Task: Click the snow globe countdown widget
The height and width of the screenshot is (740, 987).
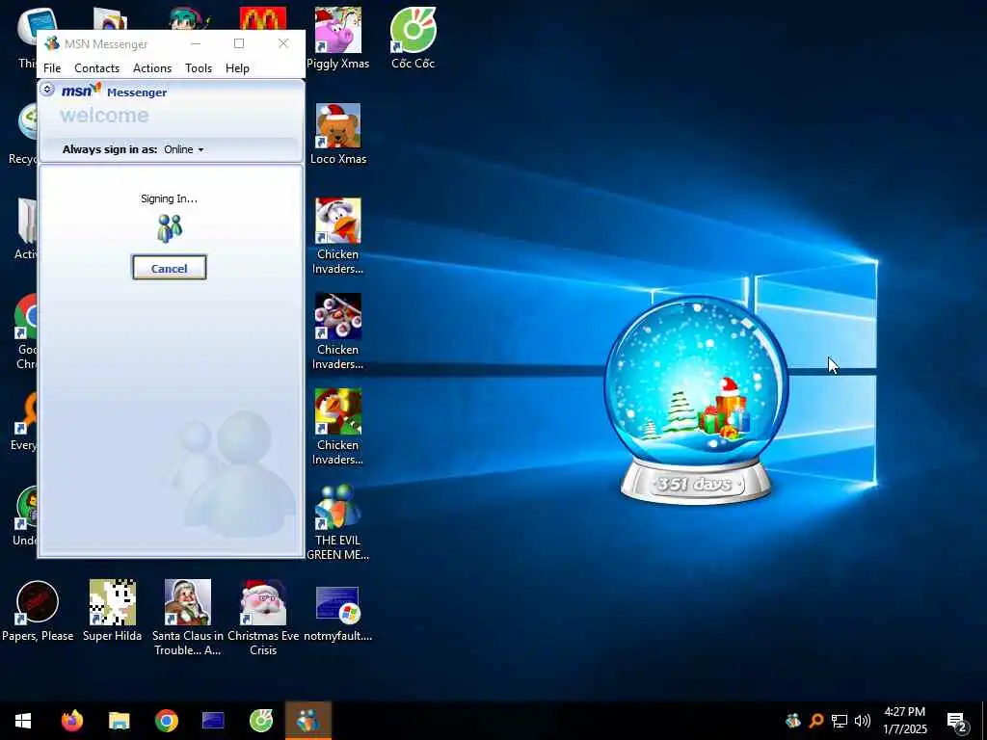Action: (697, 400)
